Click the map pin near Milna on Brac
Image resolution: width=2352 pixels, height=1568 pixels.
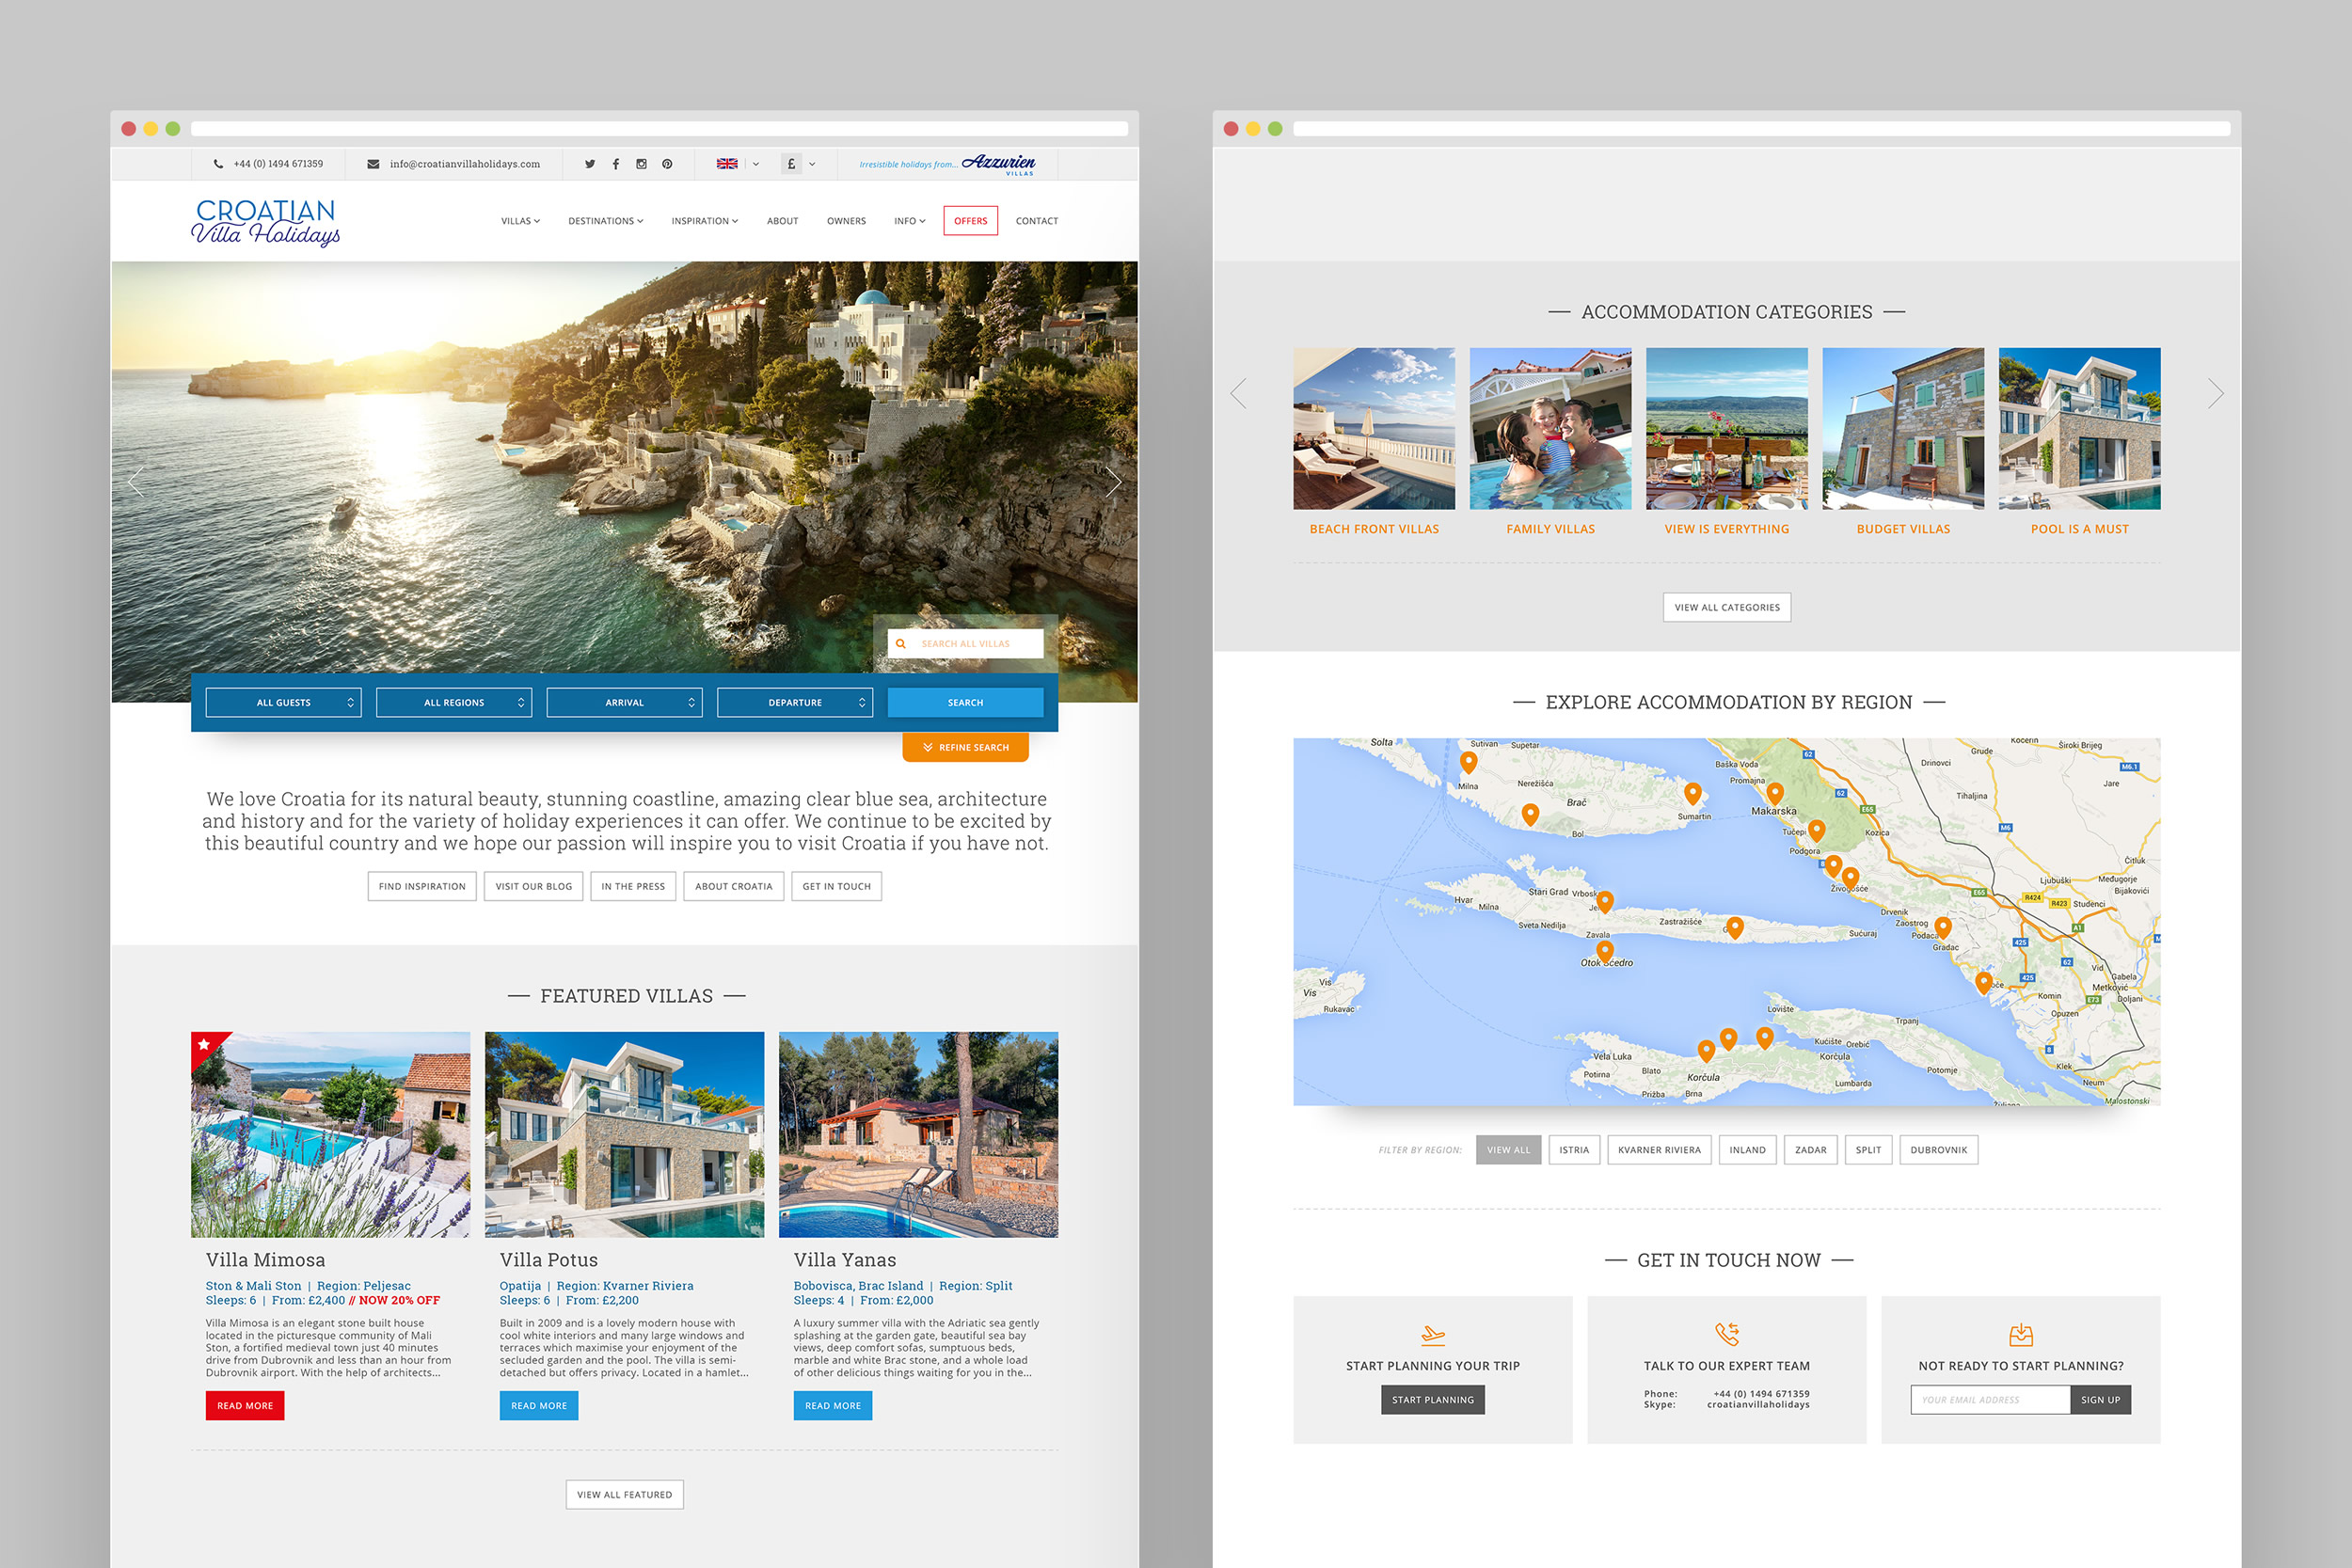(1469, 763)
